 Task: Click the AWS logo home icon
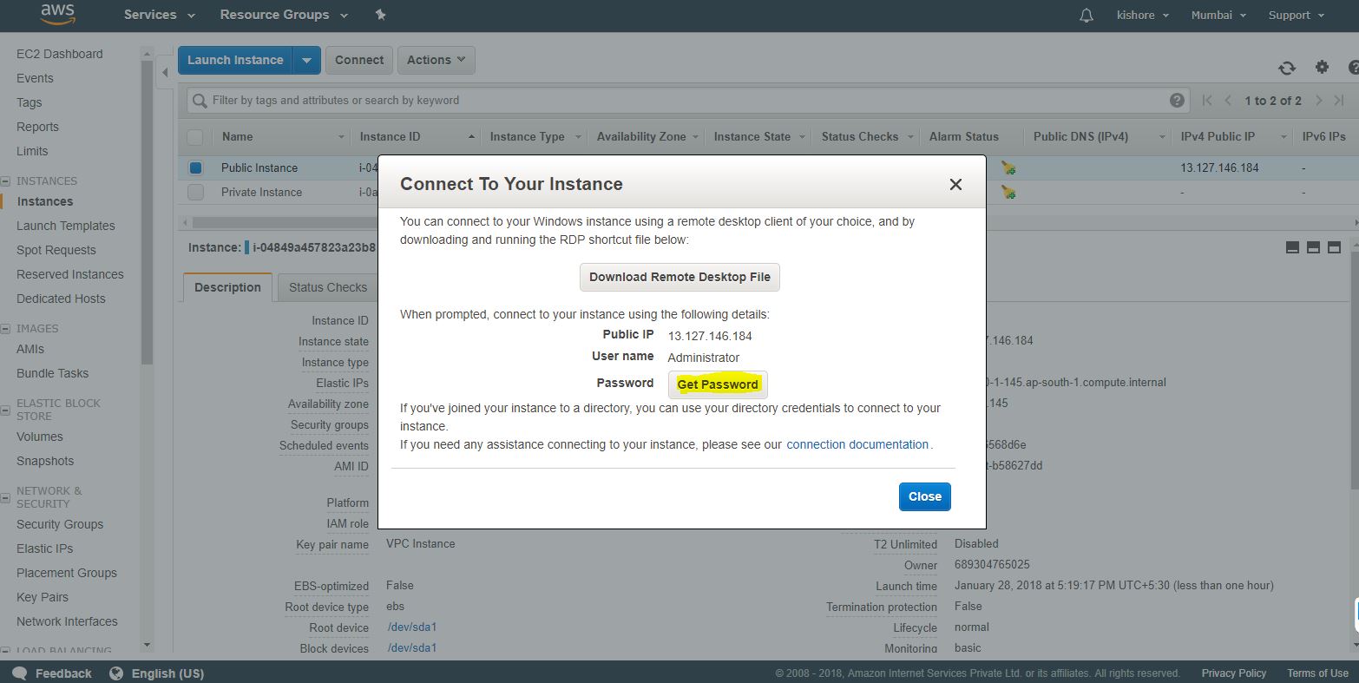tap(57, 15)
